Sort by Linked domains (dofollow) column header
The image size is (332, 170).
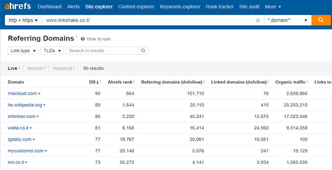[239, 82]
